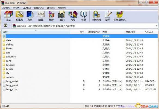Select the sfx folder row
Screen dimensions: 159x109
(x=80, y=73)
